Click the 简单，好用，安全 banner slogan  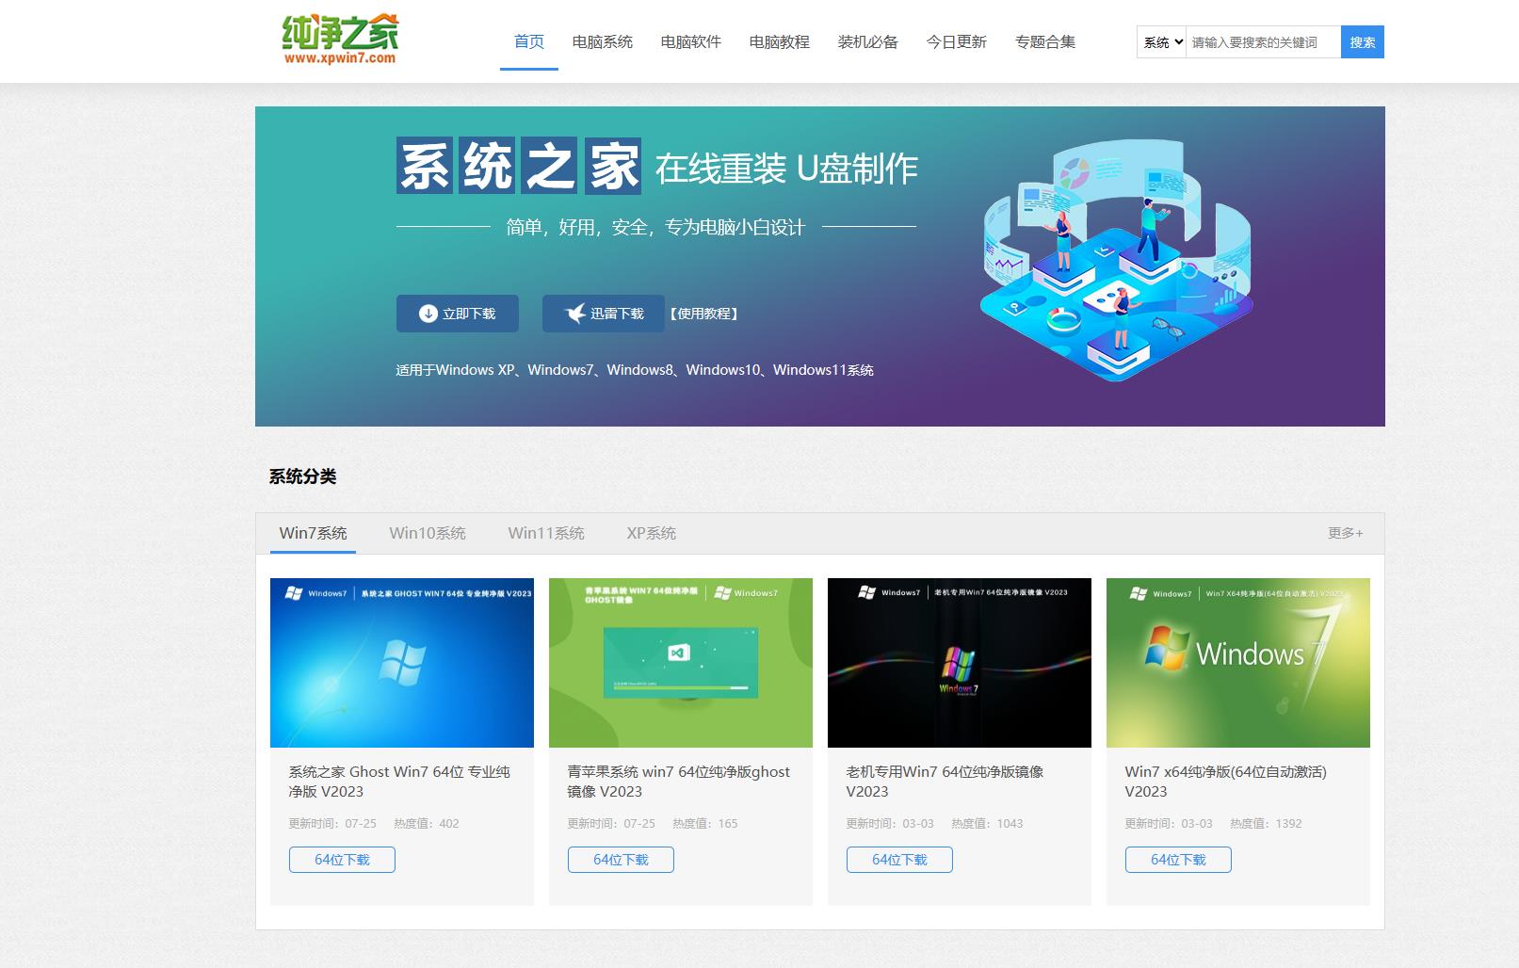(x=655, y=227)
